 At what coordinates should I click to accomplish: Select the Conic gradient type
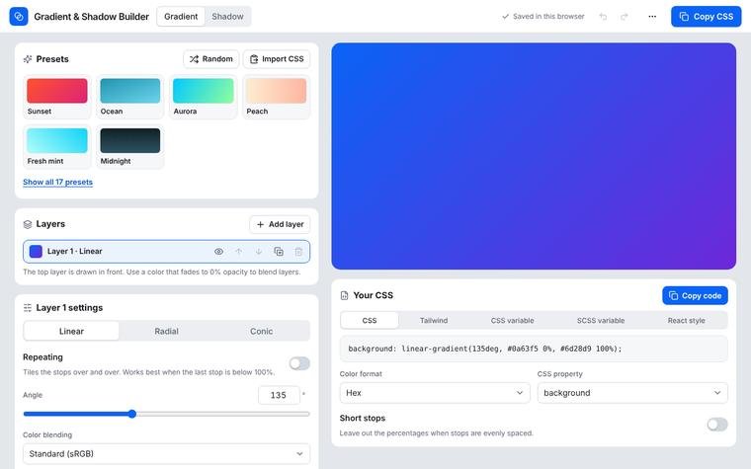(x=261, y=331)
